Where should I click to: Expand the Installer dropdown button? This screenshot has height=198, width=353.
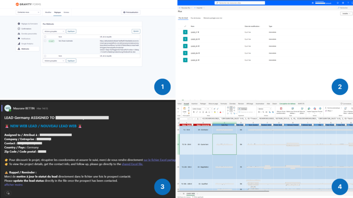(346, 14)
